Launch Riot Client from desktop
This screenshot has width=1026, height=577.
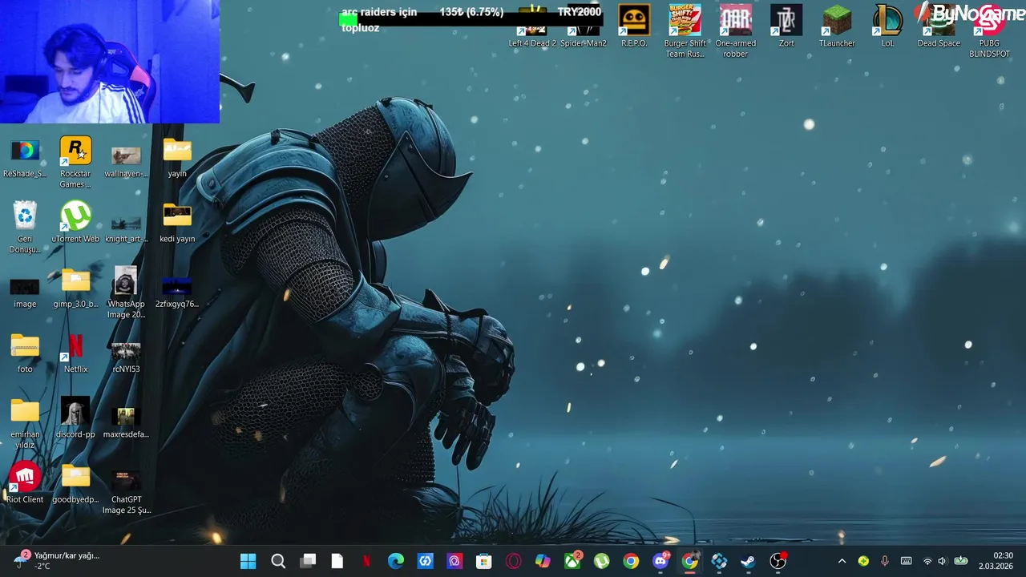25,483
